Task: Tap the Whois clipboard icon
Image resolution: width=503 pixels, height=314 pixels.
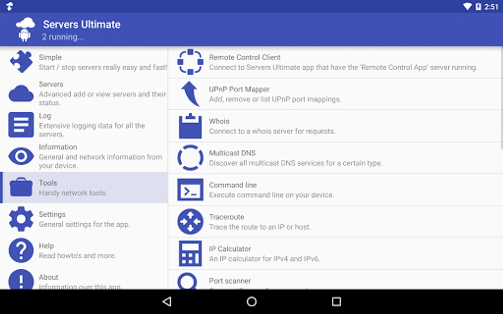Action: (190, 126)
